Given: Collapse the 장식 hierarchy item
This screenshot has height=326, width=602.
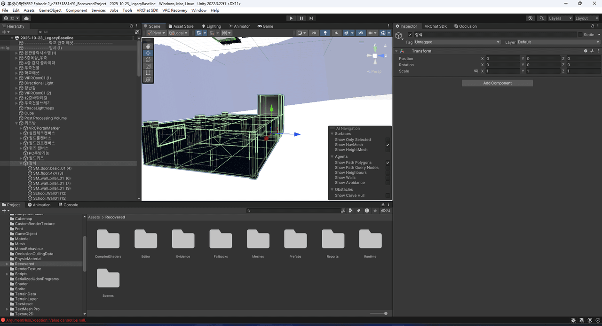Looking at the screenshot, I should click(x=21, y=163).
